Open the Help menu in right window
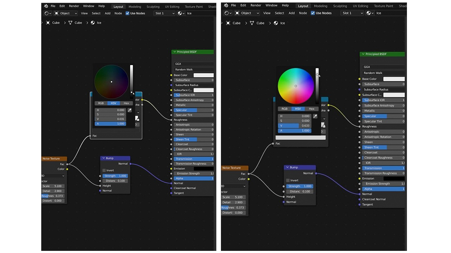The width and height of the screenshot is (451, 253). [x=285, y=5]
